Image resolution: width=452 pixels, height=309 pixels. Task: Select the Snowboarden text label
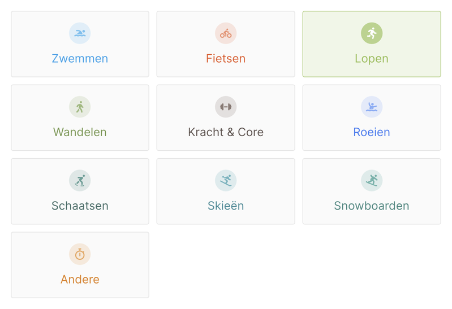tap(372, 206)
